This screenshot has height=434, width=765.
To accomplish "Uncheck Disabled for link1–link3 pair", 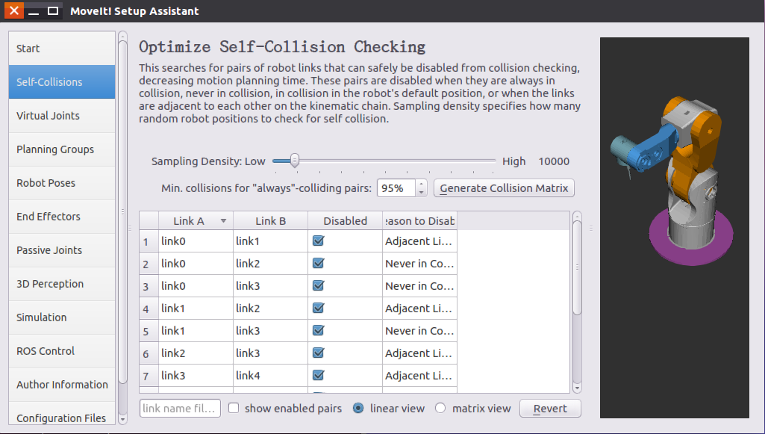I will tap(319, 330).
